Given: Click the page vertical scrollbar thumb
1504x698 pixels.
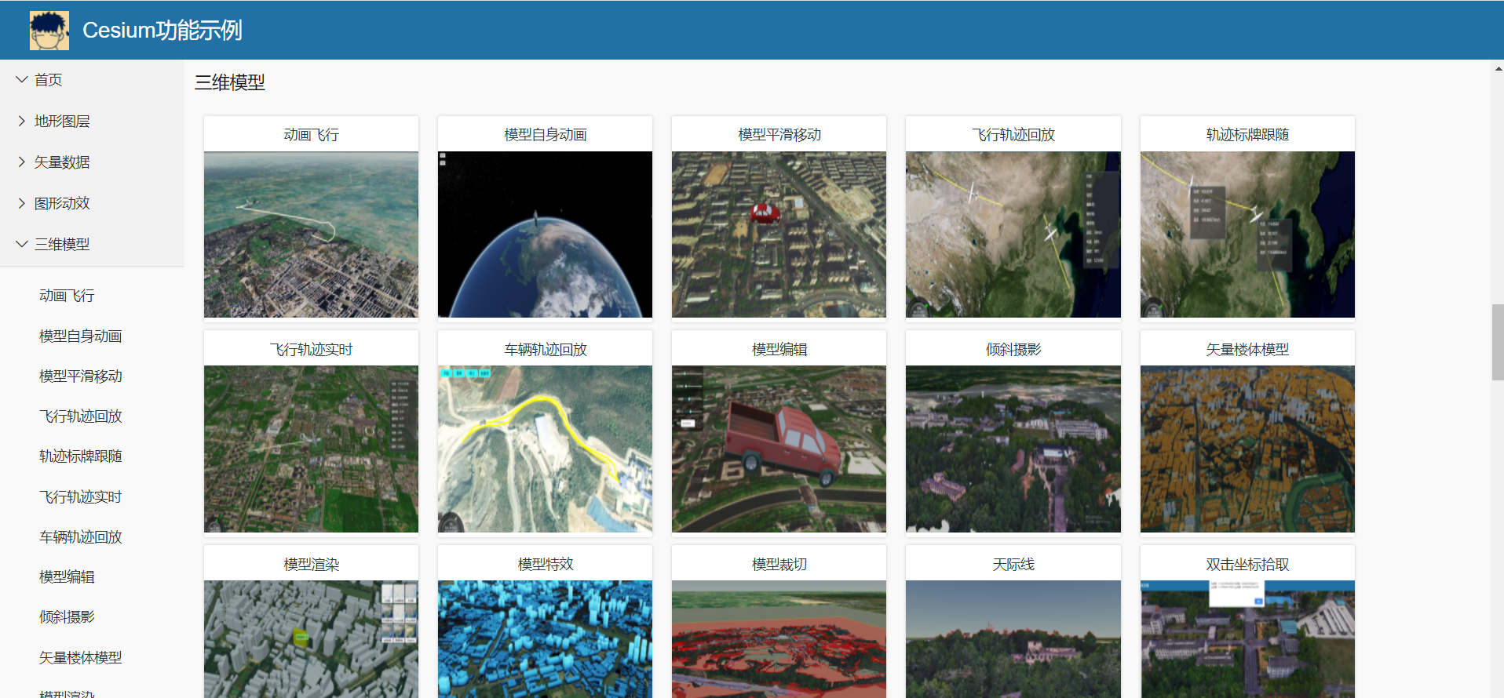Looking at the screenshot, I should coord(1498,342).
